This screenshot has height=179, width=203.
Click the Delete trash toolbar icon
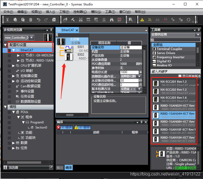(31, 20)
